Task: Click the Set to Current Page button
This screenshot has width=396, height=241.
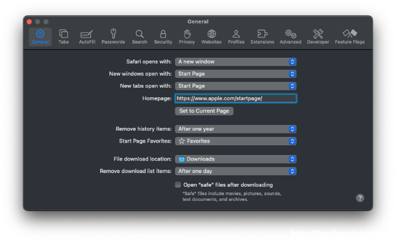Action: coord(204,111)
